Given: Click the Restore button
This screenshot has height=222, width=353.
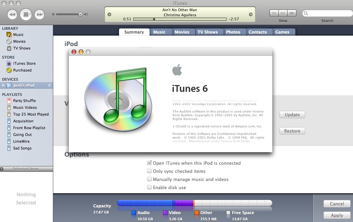Looking at the screenshot, I should (292, 131).
